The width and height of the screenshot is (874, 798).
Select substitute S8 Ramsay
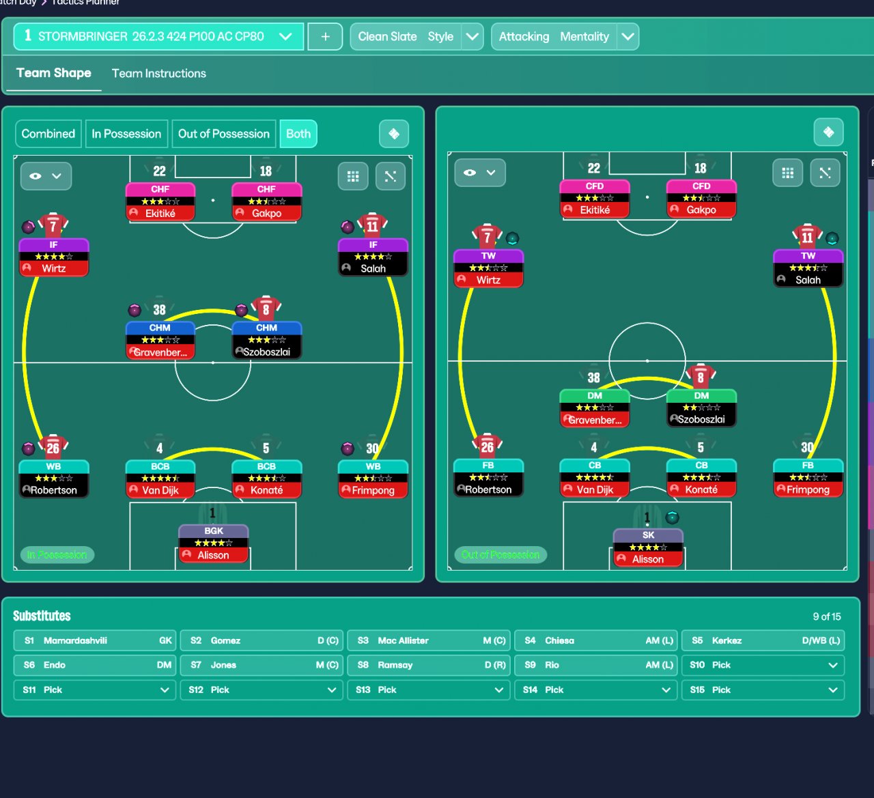click(x=429, y=665)
